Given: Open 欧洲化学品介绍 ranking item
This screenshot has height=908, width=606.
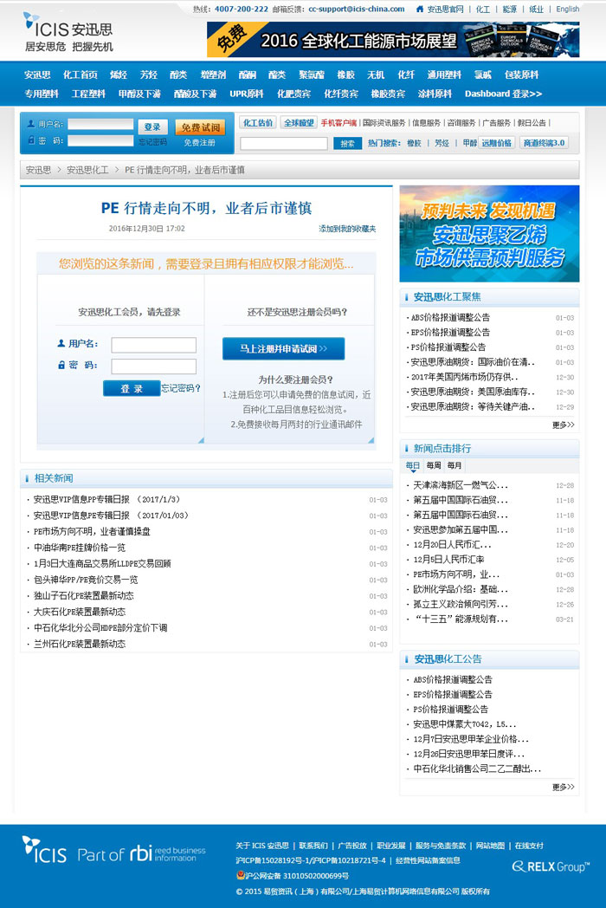Looking at the screenshot, I should [x=461, y=589].
